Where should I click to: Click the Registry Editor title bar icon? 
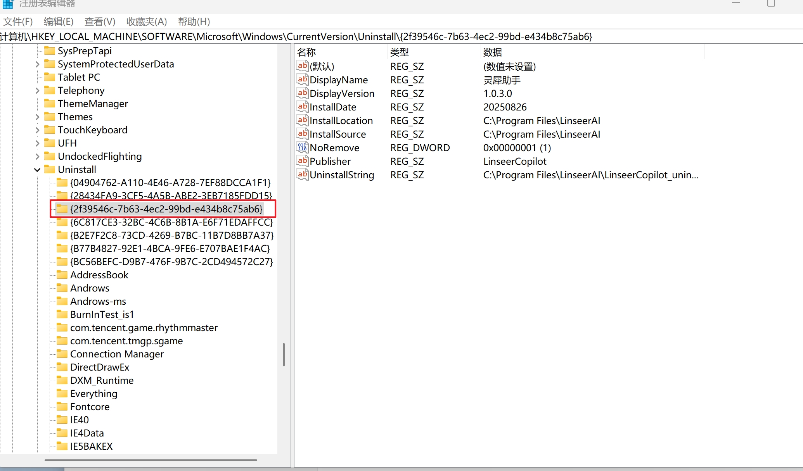[8, 4]
